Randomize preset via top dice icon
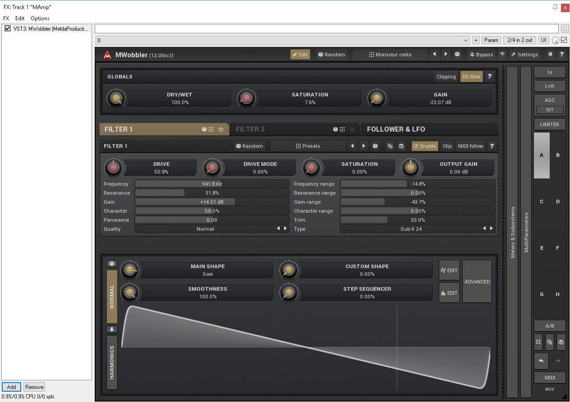The width and height of the screenshot is (570, 402). click(x=457, y=55)
